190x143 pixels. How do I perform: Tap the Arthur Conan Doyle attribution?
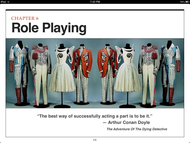click(126, 122)
